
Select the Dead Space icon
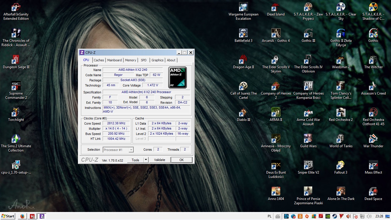coord(373,194)
